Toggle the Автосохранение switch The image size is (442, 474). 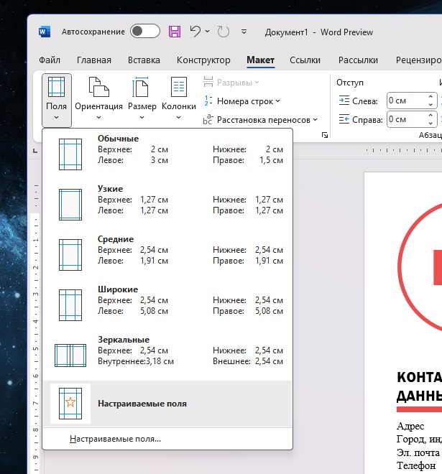145,31
